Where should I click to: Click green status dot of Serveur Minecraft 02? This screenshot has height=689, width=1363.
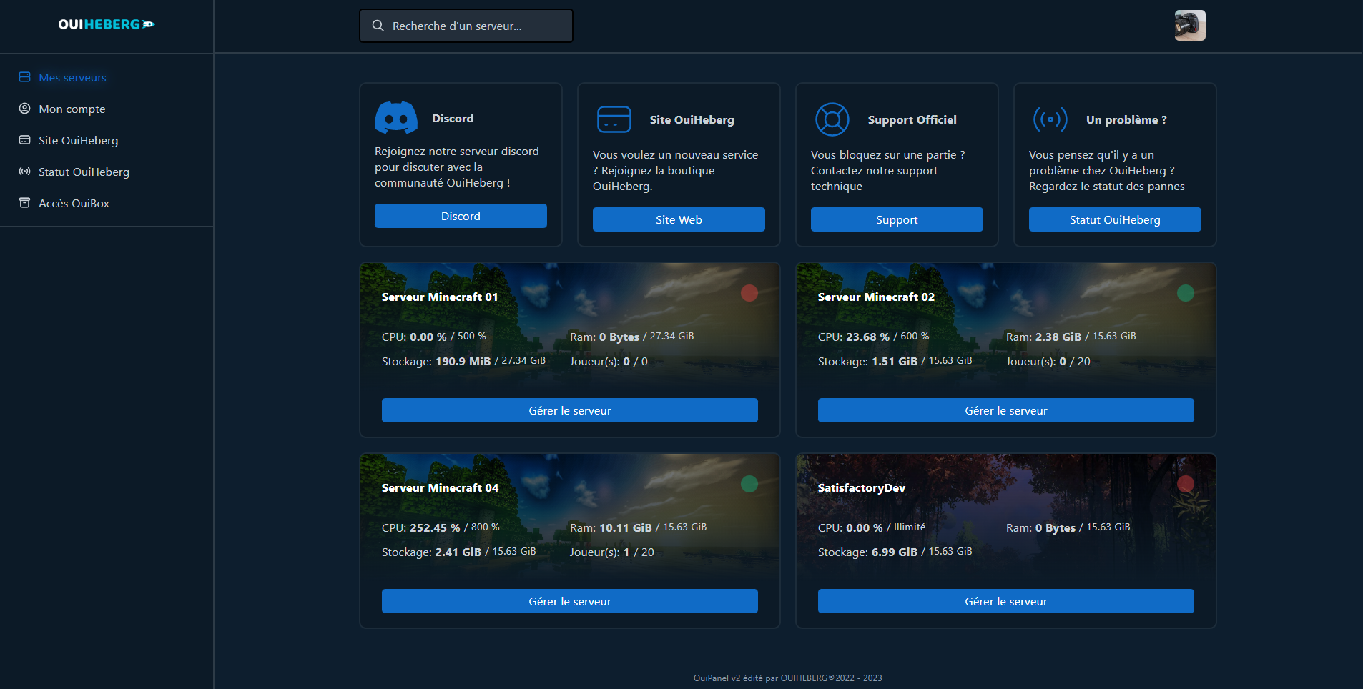(1186, 293)
